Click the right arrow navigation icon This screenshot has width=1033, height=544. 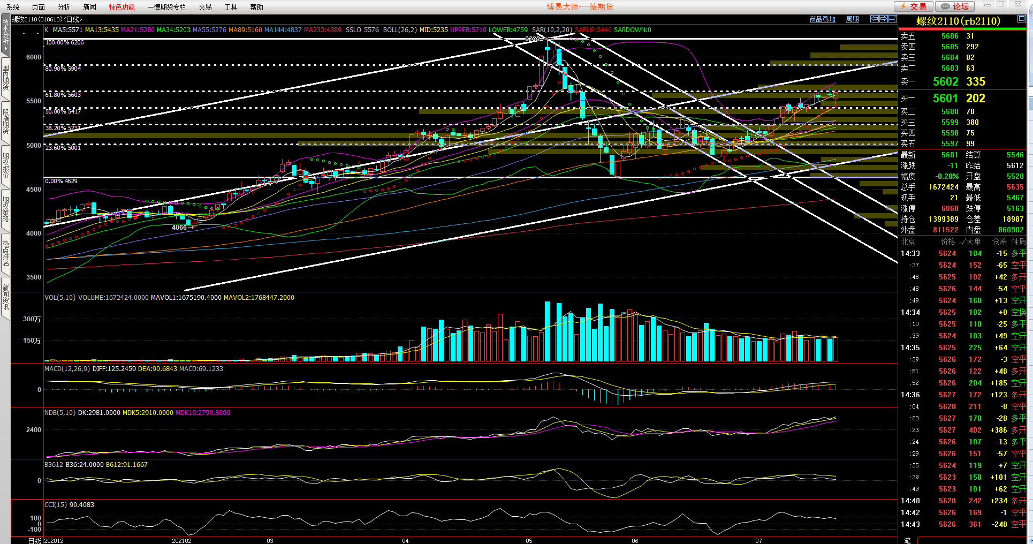point(883,19)
